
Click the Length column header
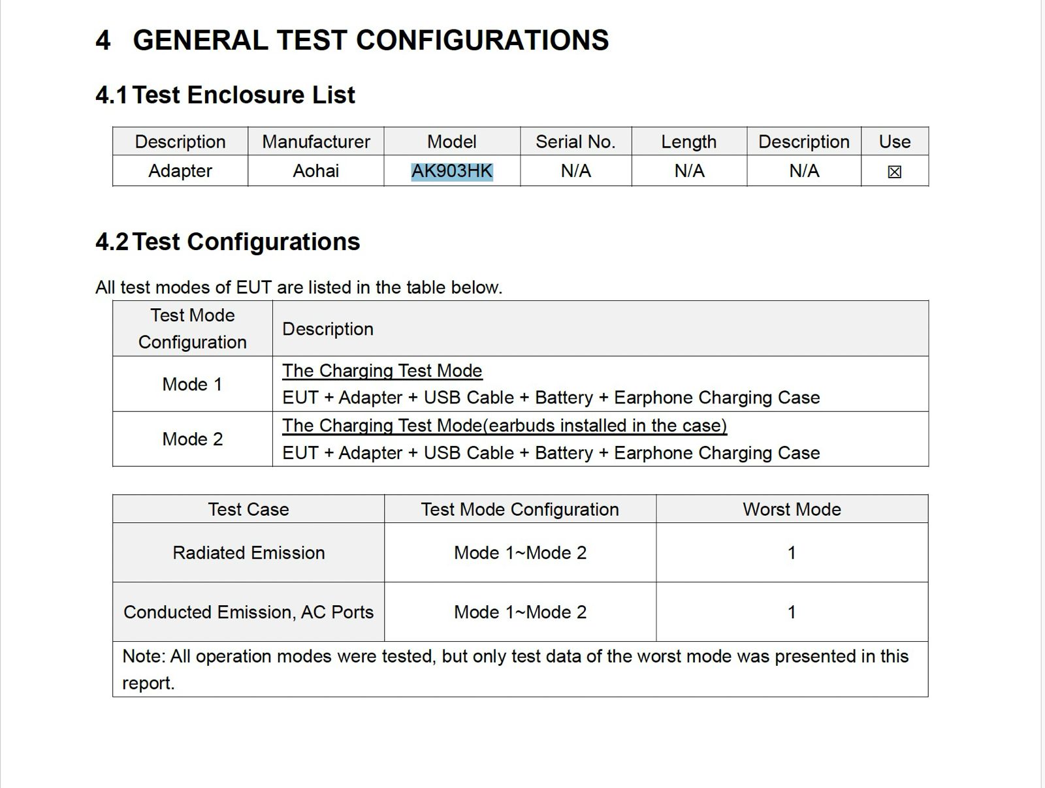688,142
